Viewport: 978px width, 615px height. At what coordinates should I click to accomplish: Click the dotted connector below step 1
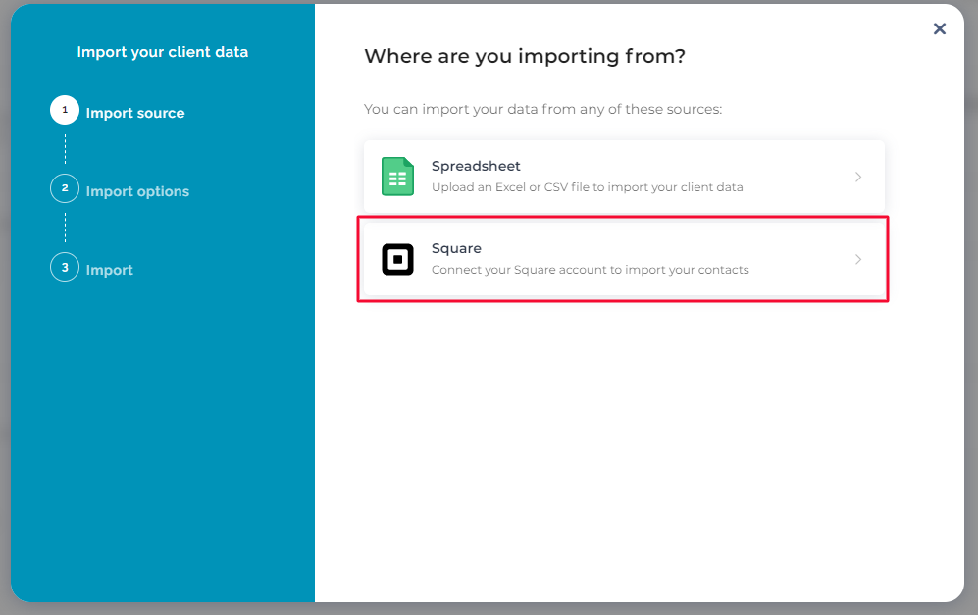(65, 149)
